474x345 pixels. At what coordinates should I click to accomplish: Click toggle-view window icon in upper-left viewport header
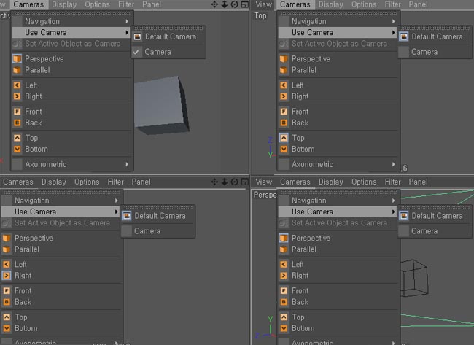click(245, 4)
